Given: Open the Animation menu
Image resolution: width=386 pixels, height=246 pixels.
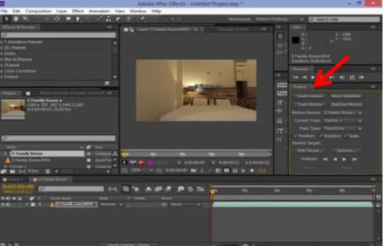Looking at the screenshot, I should [x=99, y=11].
